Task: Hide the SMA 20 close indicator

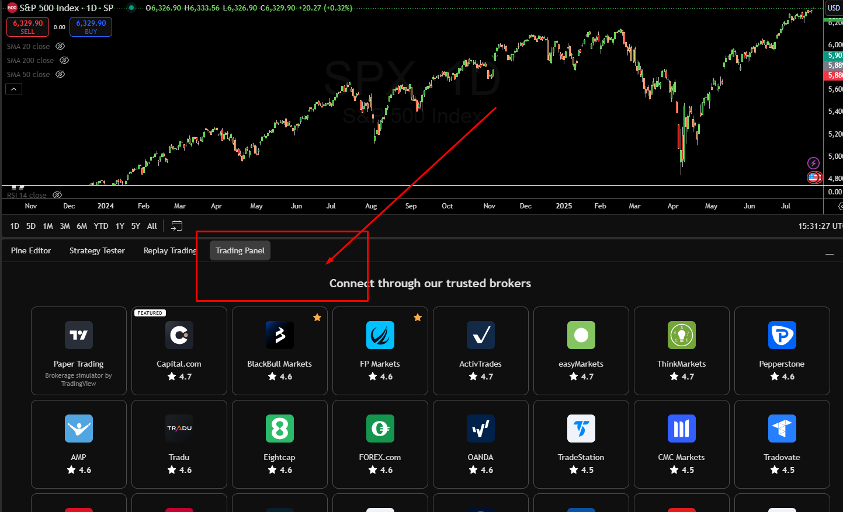Action: (60, 46)
